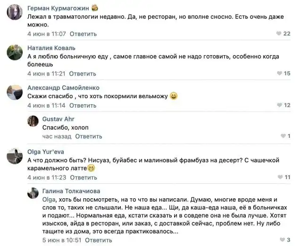Open Gustav Ahr's avatar
This screenshot has height=246, width=302.
33,121
